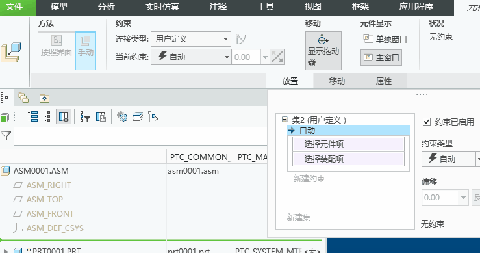Click the constraint conversion icon beside 连接类型

240,39
